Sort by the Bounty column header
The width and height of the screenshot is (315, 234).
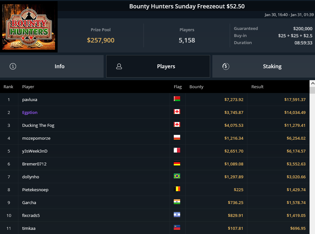tap(196, 87)
